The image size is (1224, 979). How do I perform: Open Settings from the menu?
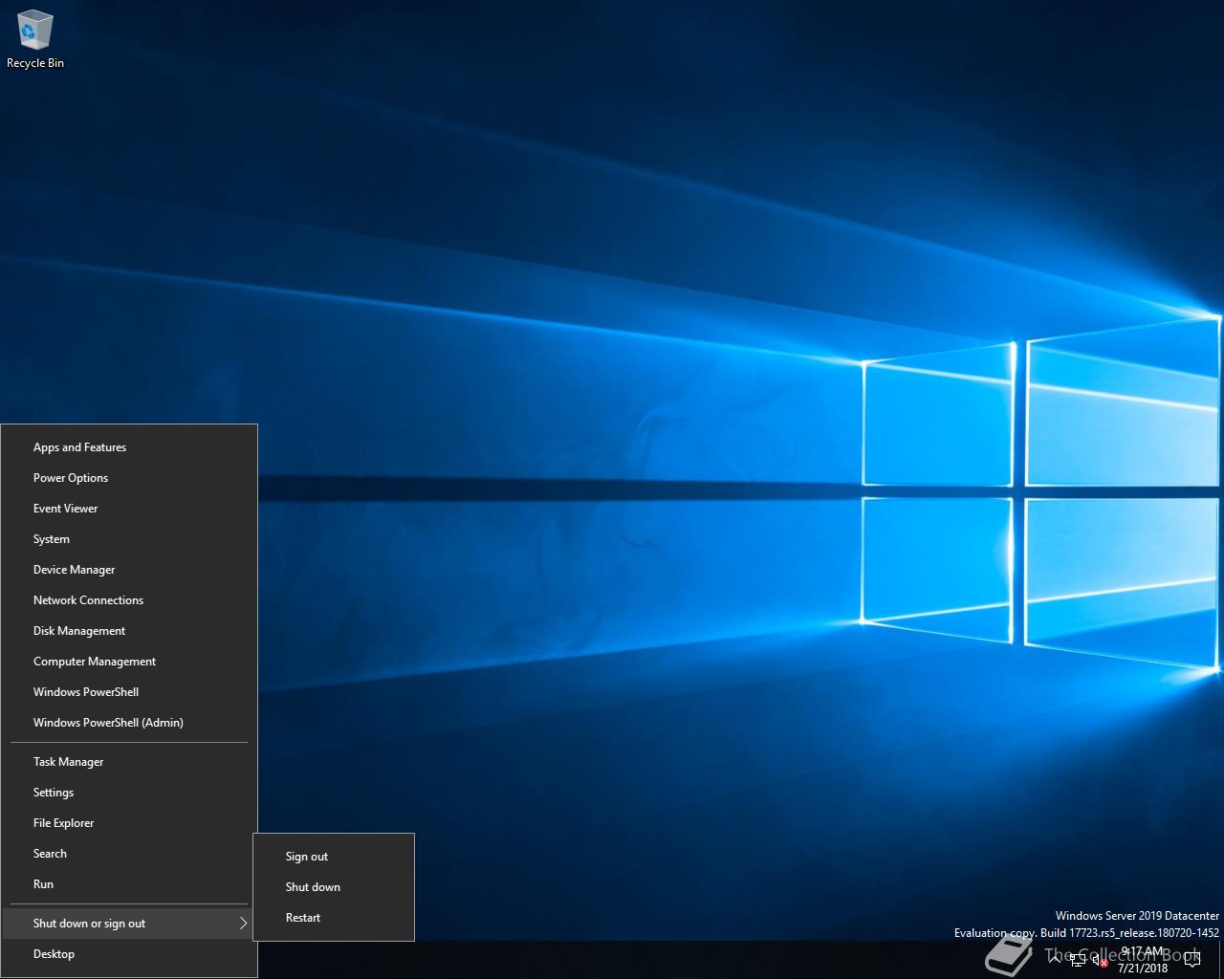click(129, 793)
